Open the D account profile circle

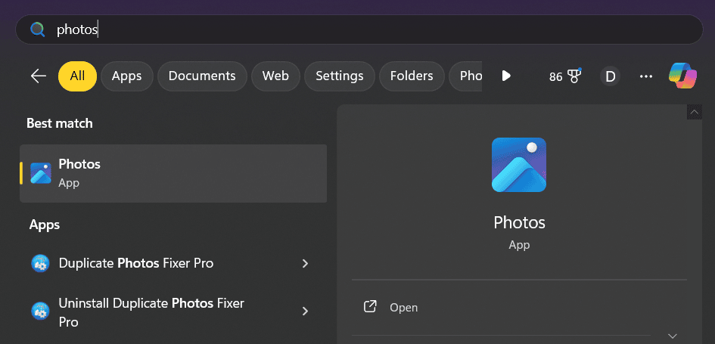tap(610, 76)
